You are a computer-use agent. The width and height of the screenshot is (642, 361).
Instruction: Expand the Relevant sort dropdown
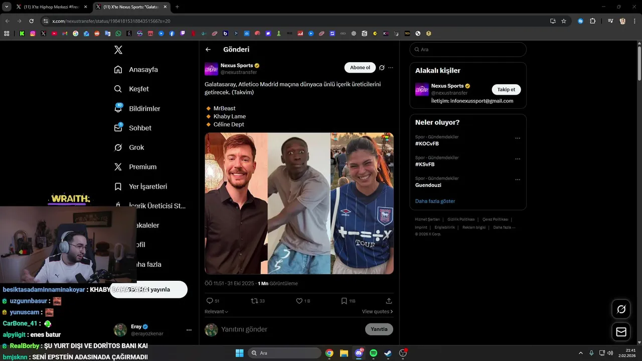point(216,311)
